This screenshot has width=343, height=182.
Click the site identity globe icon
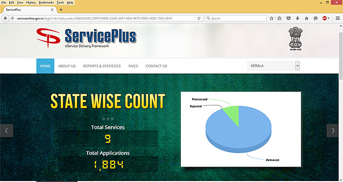point(12,19)
